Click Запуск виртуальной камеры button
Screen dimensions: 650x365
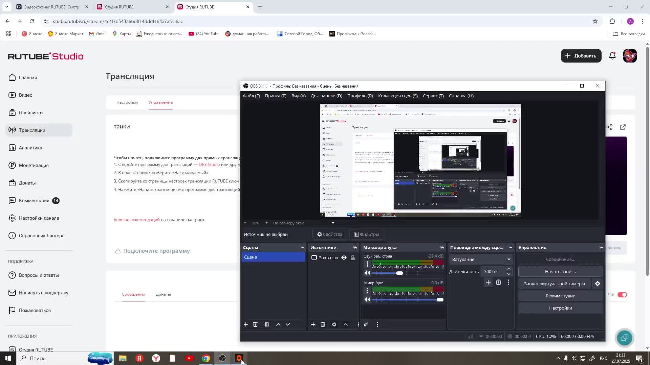point(554,284)
